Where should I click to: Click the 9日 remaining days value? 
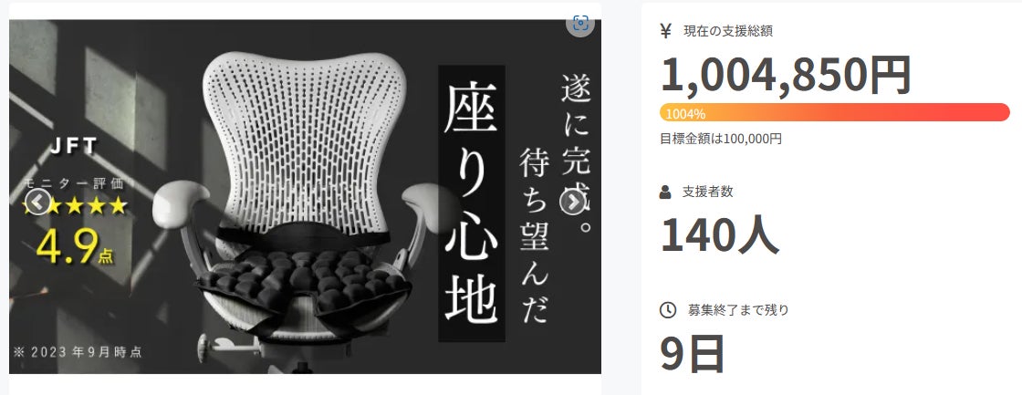pyautogui.click(x=693, y=354)
